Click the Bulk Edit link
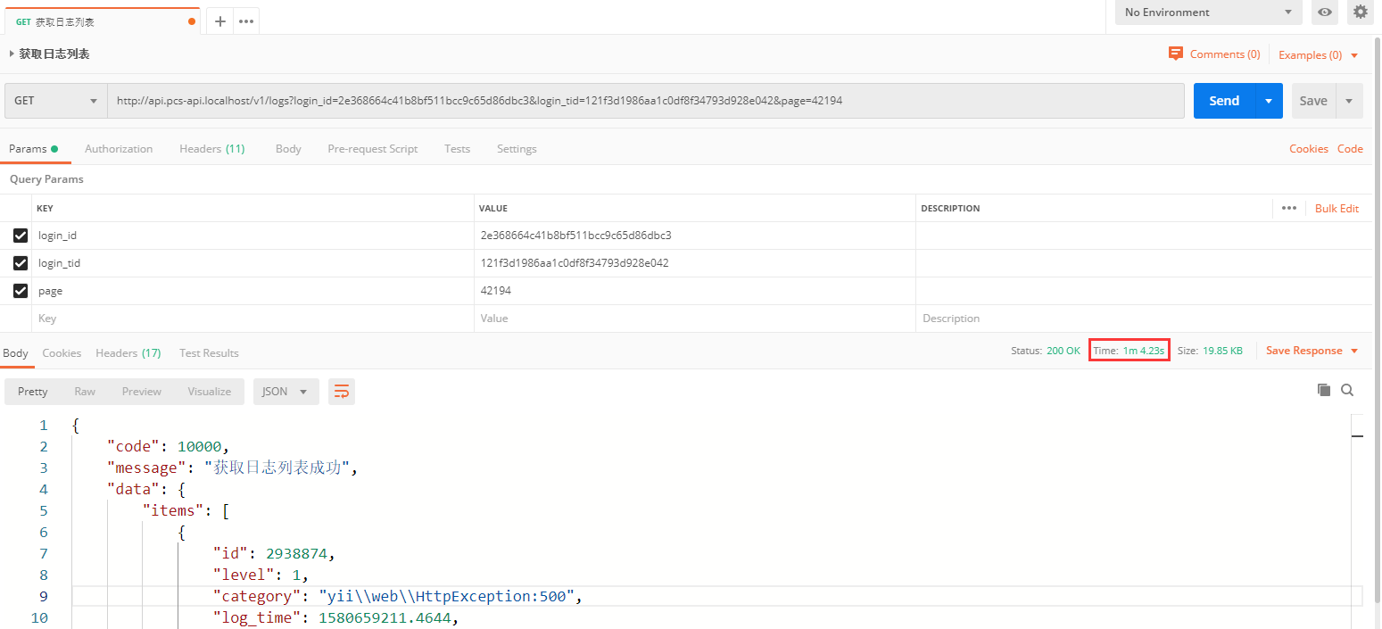Image resolution: width=1382 pixels, height=629 pixels. click(1336, 208)
